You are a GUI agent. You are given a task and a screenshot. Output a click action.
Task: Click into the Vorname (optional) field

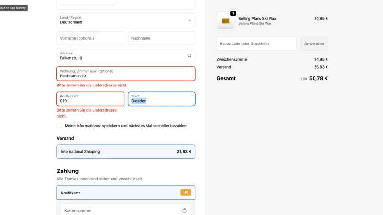[x=90, y=38]
